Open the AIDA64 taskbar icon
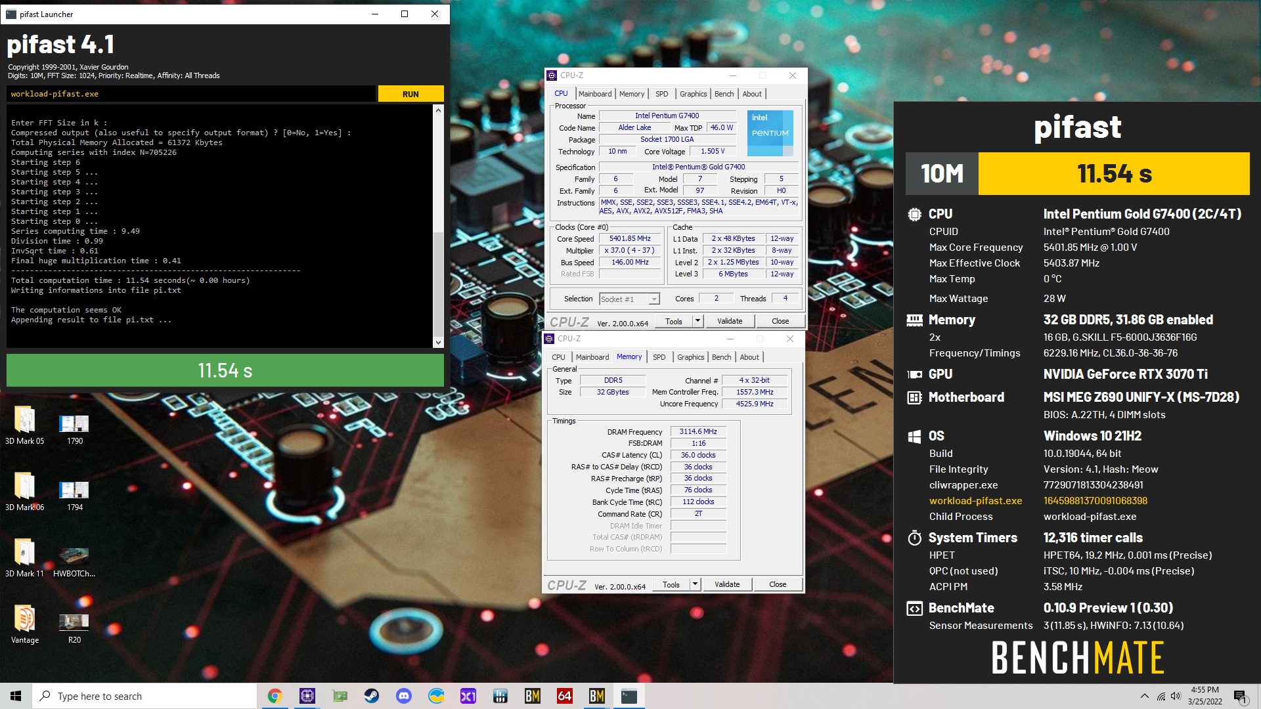Screen dimensions: 1261x709 [564, 696]
